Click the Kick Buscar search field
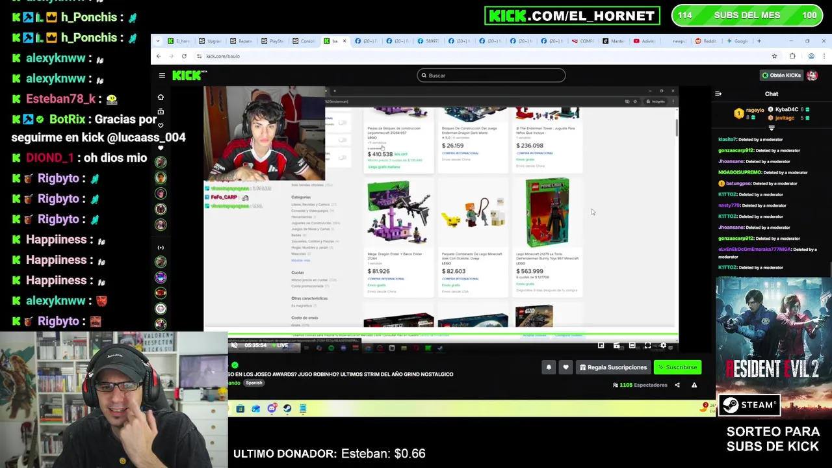The height and width of the screenshot is (468, 832). click(x=491, y=75)
